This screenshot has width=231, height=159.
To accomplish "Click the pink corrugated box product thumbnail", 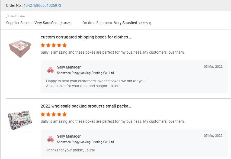I will (20, 48).
